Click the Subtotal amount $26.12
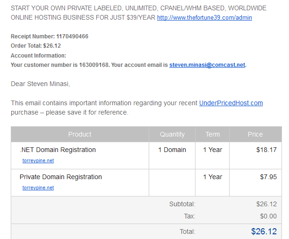 point(267,204)
